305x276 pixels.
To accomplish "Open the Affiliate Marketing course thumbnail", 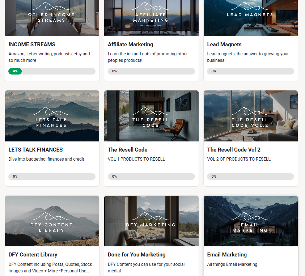I will (x=151, y=18).
